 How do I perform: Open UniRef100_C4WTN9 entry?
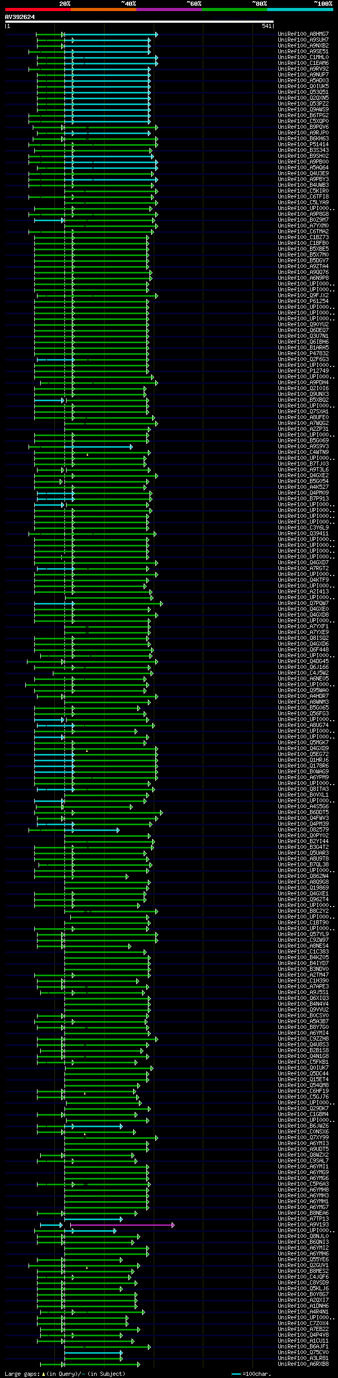[303, 452]
